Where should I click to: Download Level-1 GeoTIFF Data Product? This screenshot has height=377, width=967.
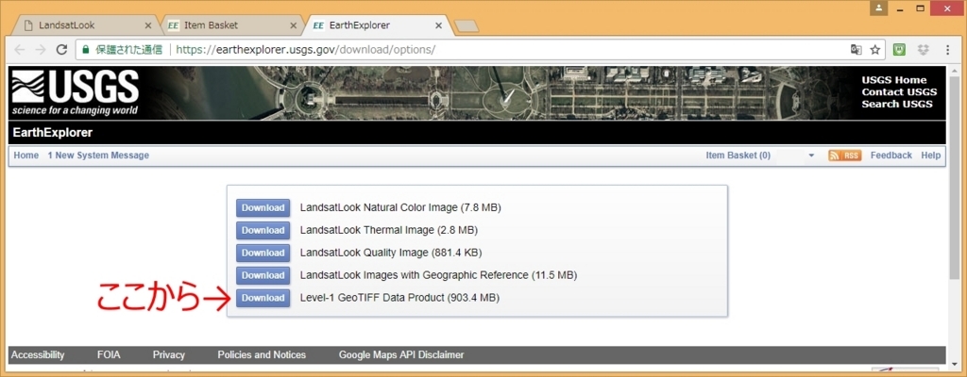(263, 298)
